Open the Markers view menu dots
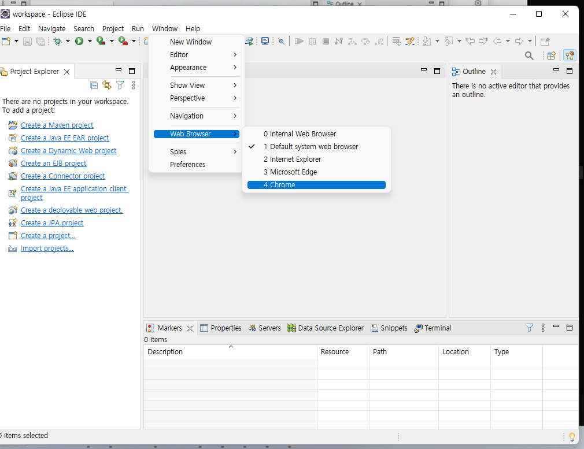 pyautogui.click(x=543, y=328)
